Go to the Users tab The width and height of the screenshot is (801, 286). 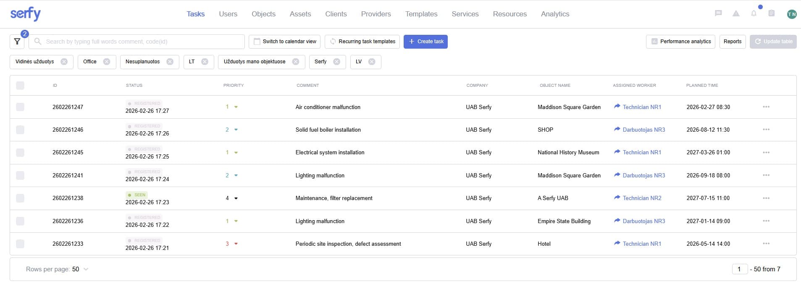pos(228,14)
